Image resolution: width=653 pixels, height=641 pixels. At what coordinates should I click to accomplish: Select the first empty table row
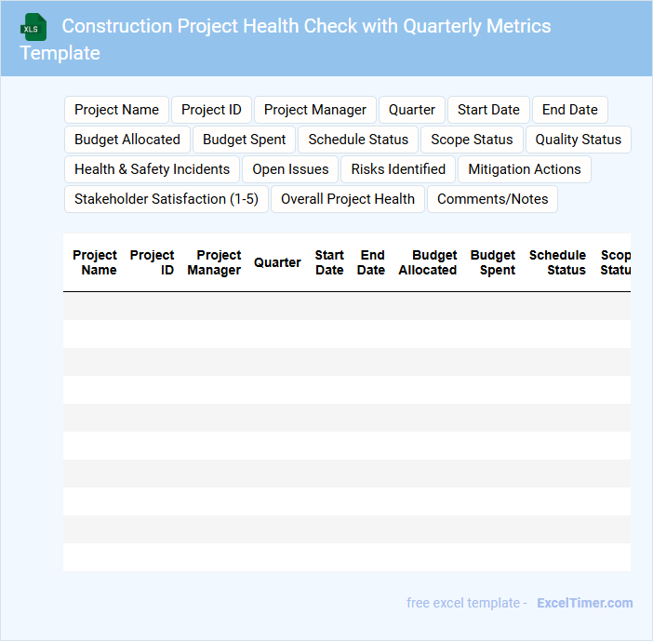click(347, 306)
